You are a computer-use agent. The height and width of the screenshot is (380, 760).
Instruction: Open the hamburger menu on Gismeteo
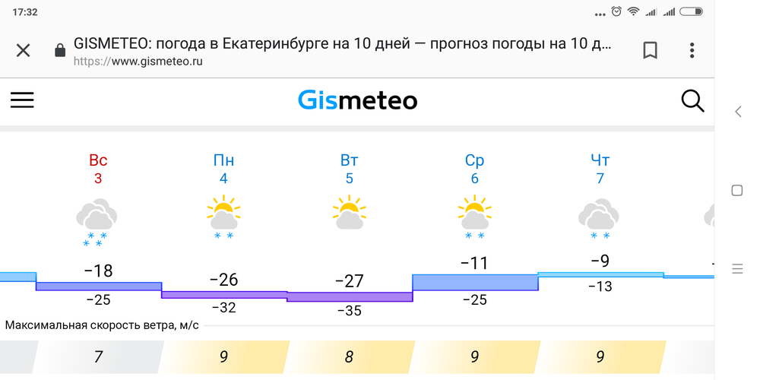click(x=22, y=100)
